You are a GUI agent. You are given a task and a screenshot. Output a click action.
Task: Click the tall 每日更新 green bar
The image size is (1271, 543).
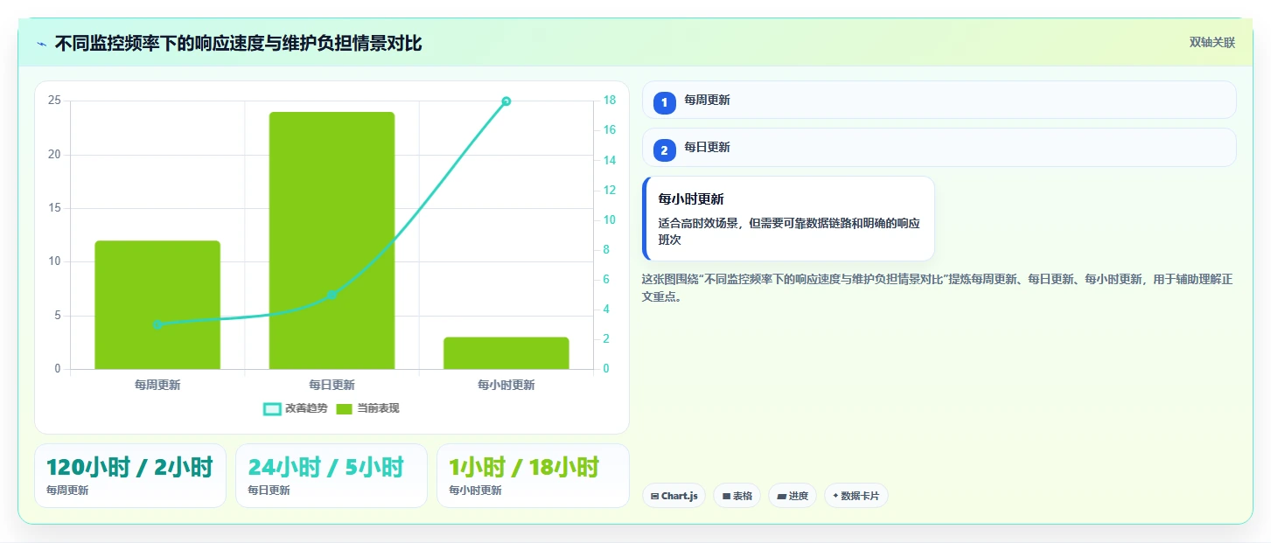(x=332, y=240)
